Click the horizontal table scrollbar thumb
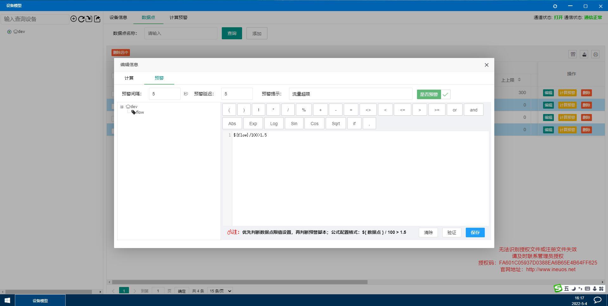This screenshot has width=608, height=306. coord(240,282)
